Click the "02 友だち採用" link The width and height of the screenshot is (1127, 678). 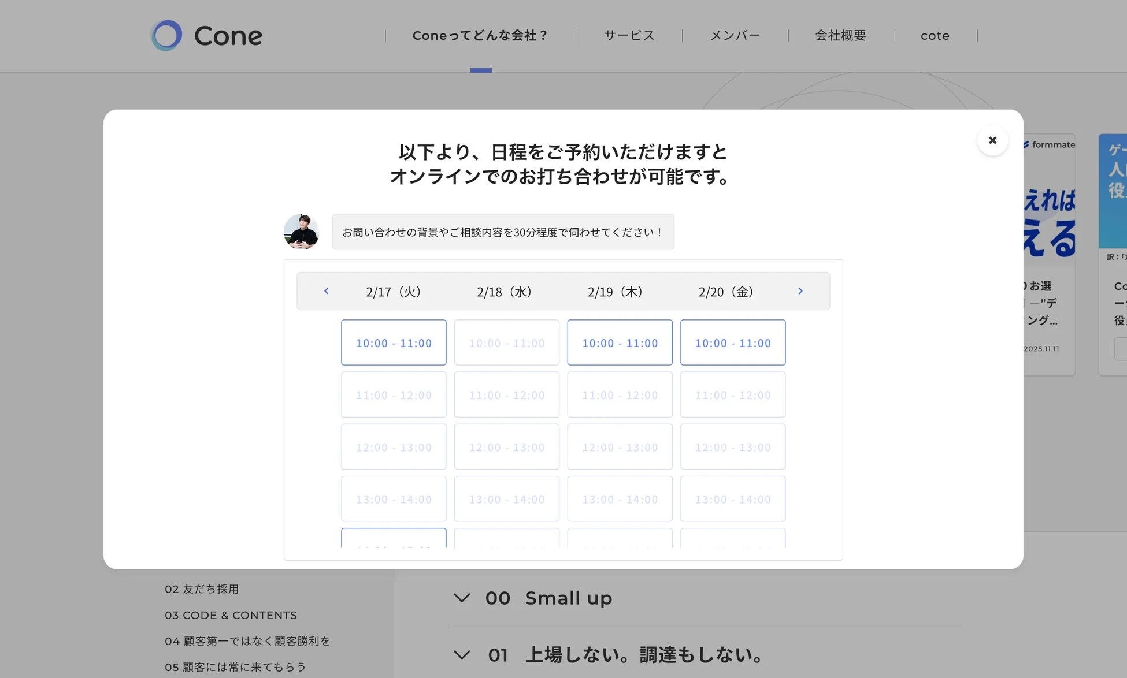pyautogui.click(x=202, y=589)
